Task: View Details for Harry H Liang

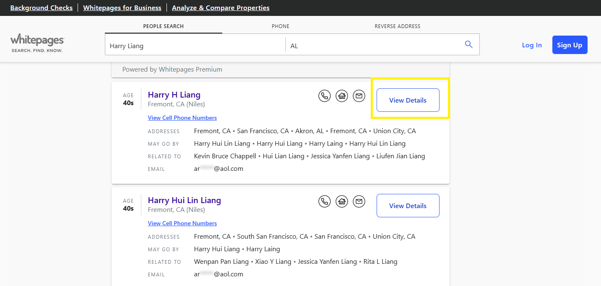Action: [408, 100]
